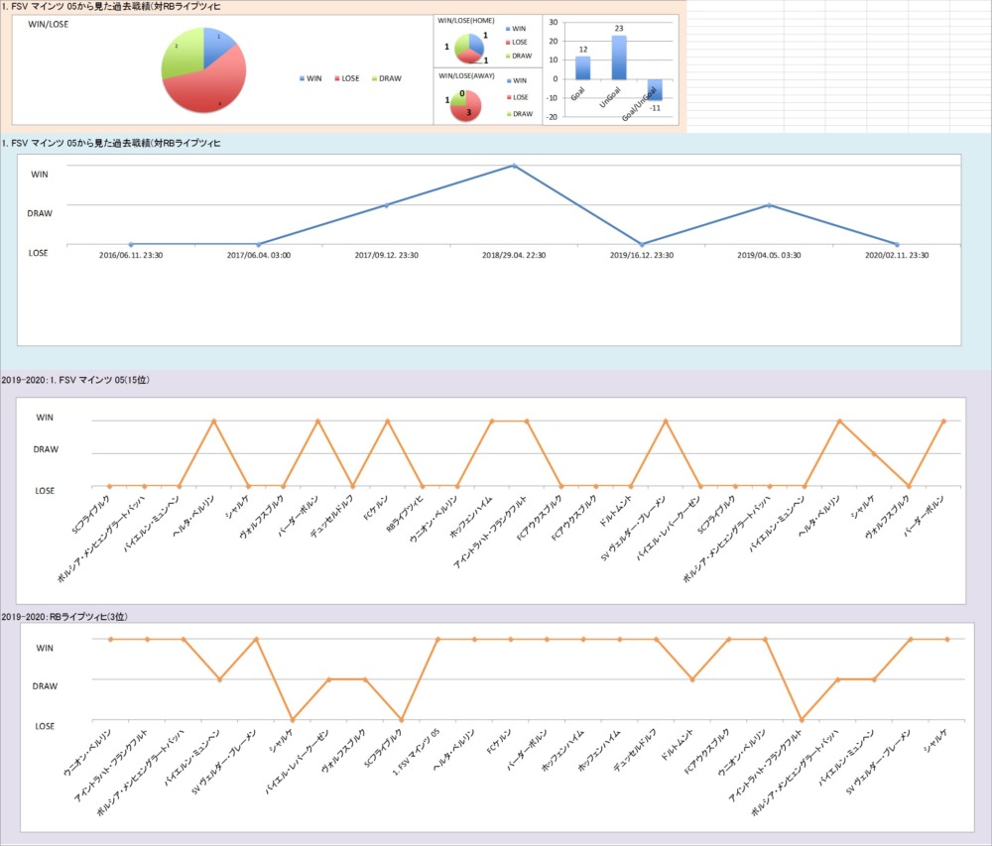Click the blue WIN slice of main pie
This screenshot has height=846, width=992.
tap(219, 47)
